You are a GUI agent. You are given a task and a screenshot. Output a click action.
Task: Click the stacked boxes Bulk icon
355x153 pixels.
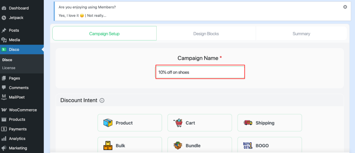click(x=108, y=145)
